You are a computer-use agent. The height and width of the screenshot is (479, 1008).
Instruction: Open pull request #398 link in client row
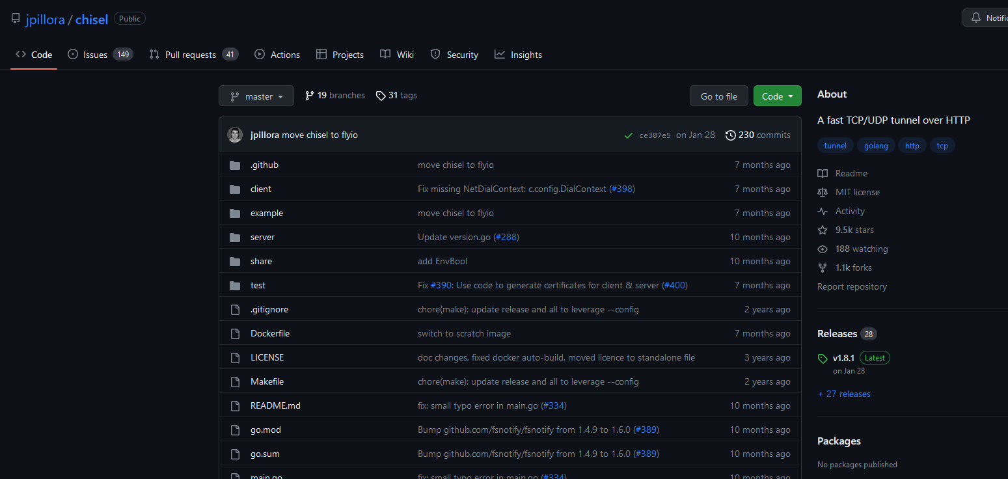tap(621, 189)
